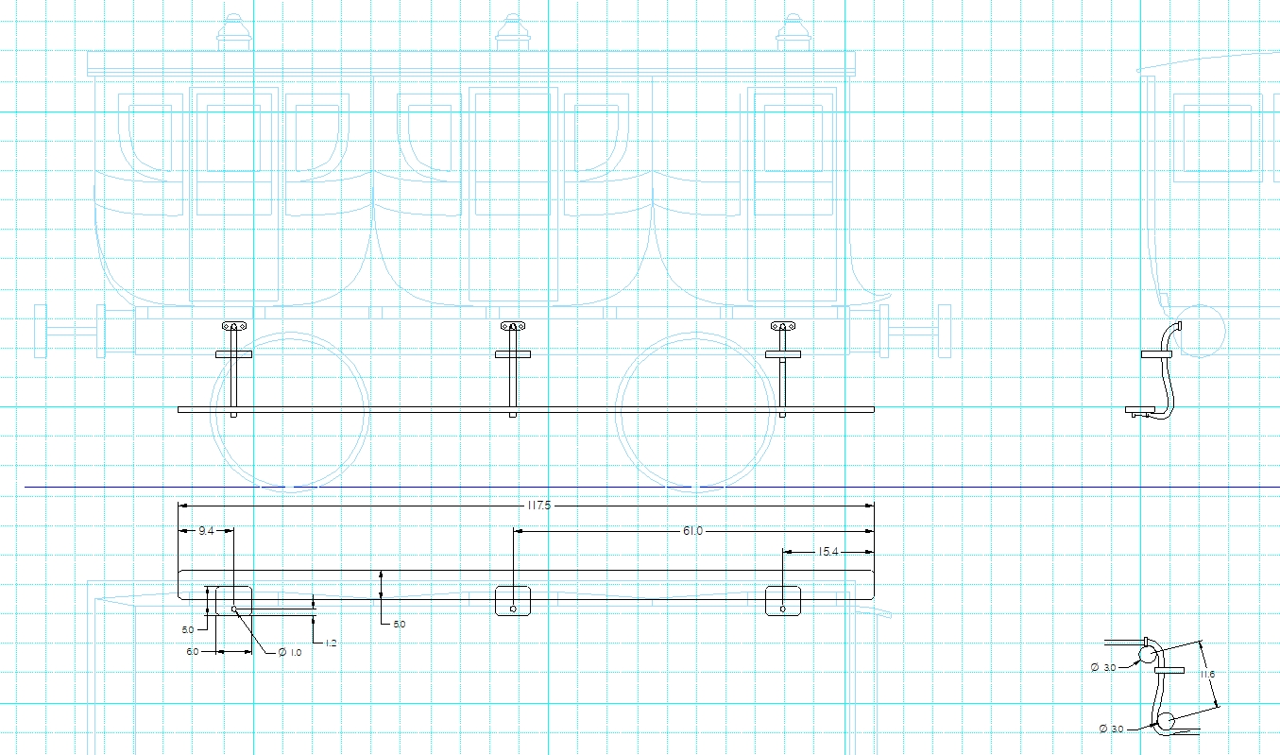Screen dimensions: 1280x755
Task: Click the right carriage wheel circle
Action: (x=695, y=410)
